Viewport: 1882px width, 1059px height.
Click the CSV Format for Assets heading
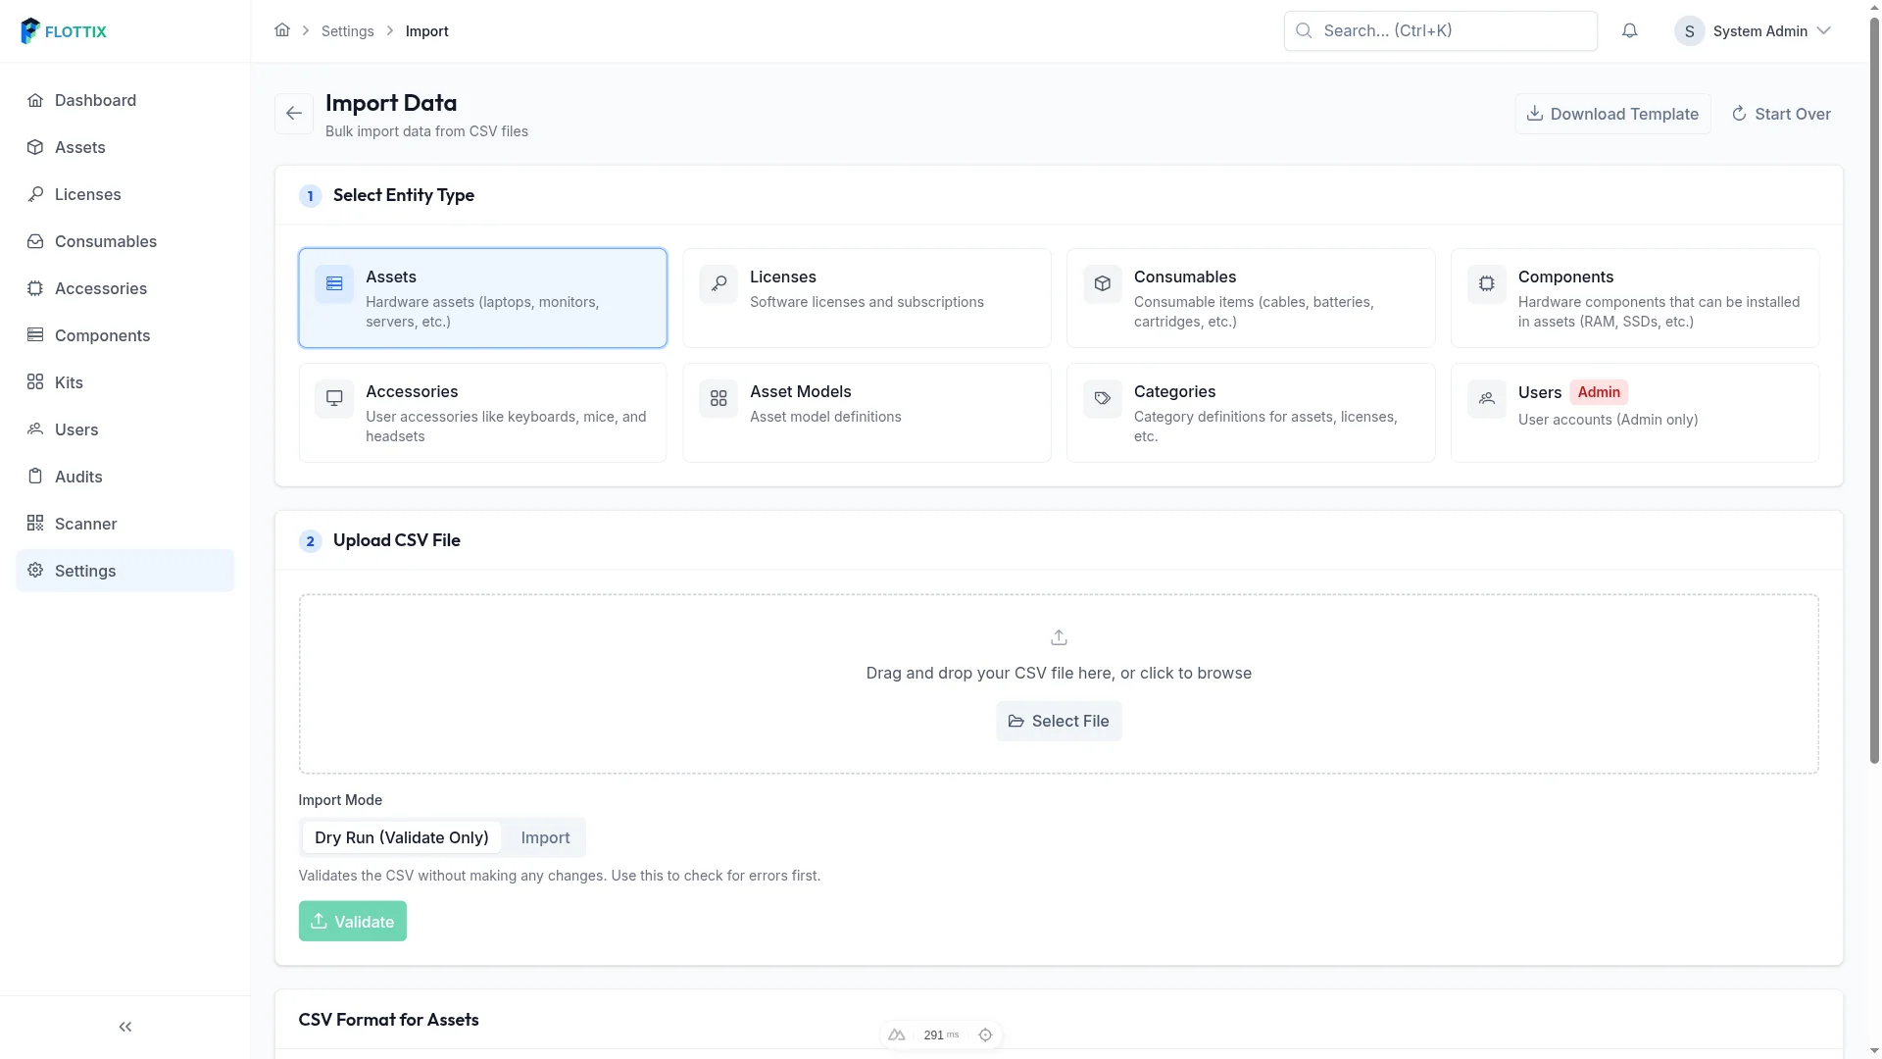pos(389,1020)
